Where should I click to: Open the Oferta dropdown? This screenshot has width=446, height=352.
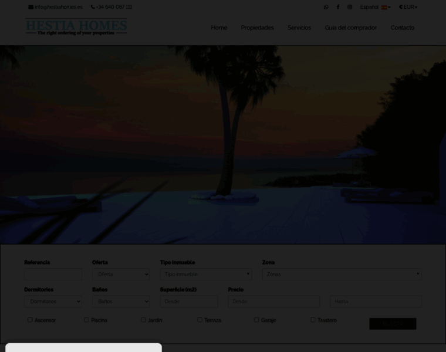point(121,275)
